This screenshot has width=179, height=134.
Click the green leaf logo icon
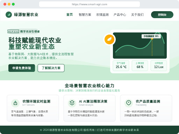pyautogui.click(x=9, y=15)
